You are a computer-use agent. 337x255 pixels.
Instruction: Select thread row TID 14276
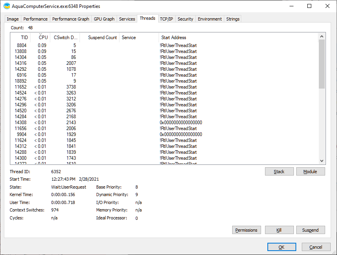click(x=164, y=99)
